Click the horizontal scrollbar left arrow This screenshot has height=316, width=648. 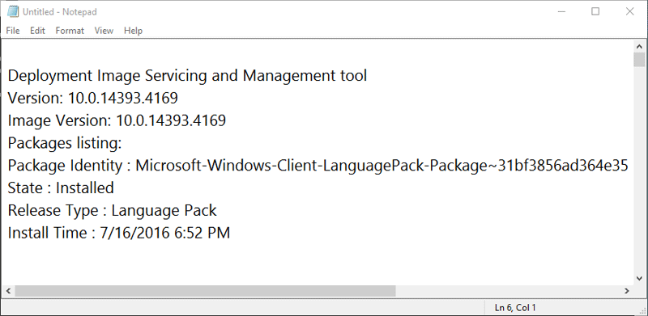8,291
